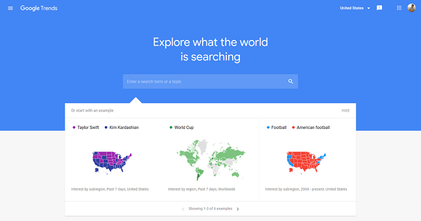Click the send feedback icon
421x221 pixels.
click(379, 8)
